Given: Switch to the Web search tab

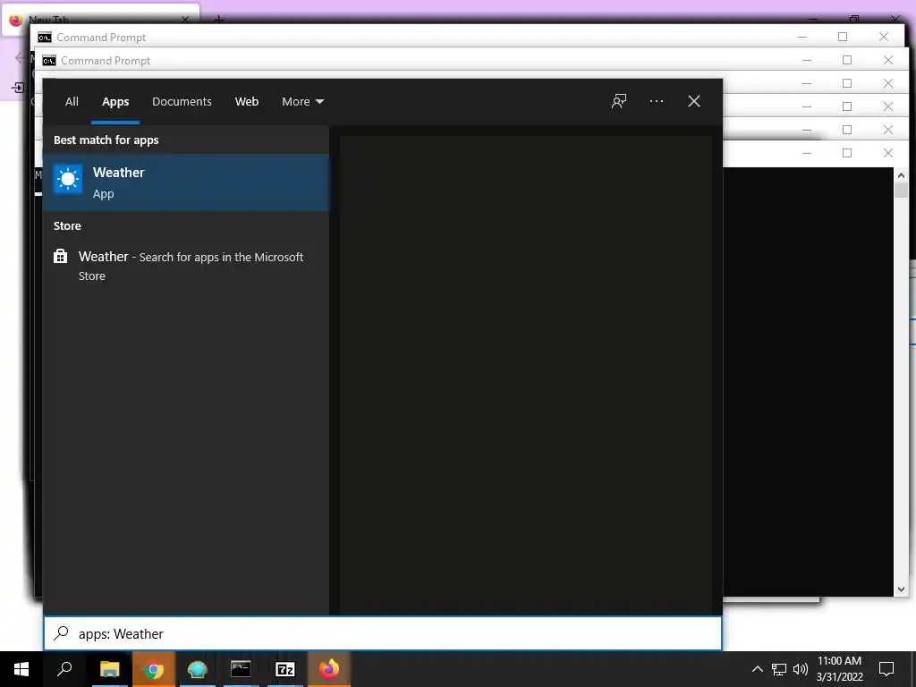Looking at the screenshot, I should click(247, 102).
